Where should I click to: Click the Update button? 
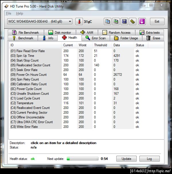126,159
